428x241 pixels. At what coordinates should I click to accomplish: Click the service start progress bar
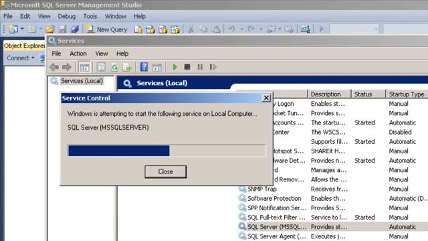click(x=167, y=151)
